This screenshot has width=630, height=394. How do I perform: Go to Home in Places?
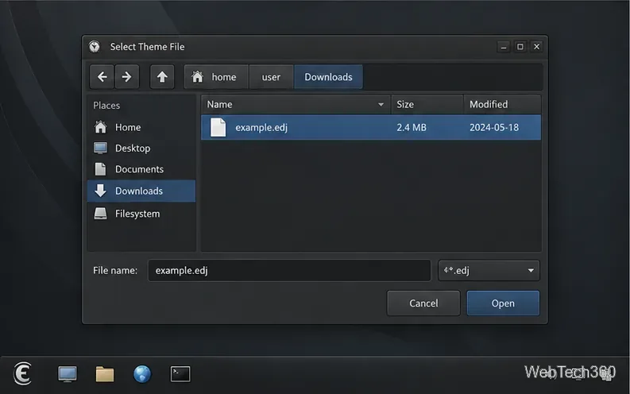pos(141,127)
